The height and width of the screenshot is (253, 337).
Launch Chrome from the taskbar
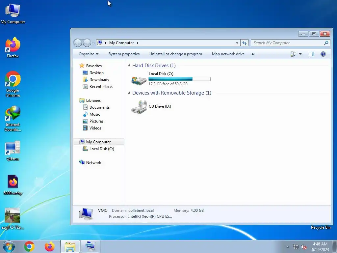(29, 246)
